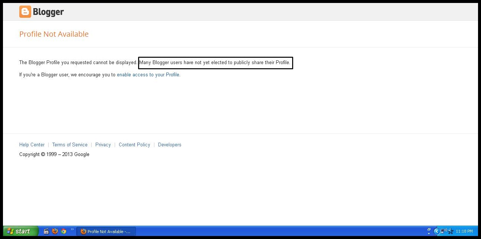Go to the Developers footer link
The height and width of the screenshot is (239, 481).
170,145
